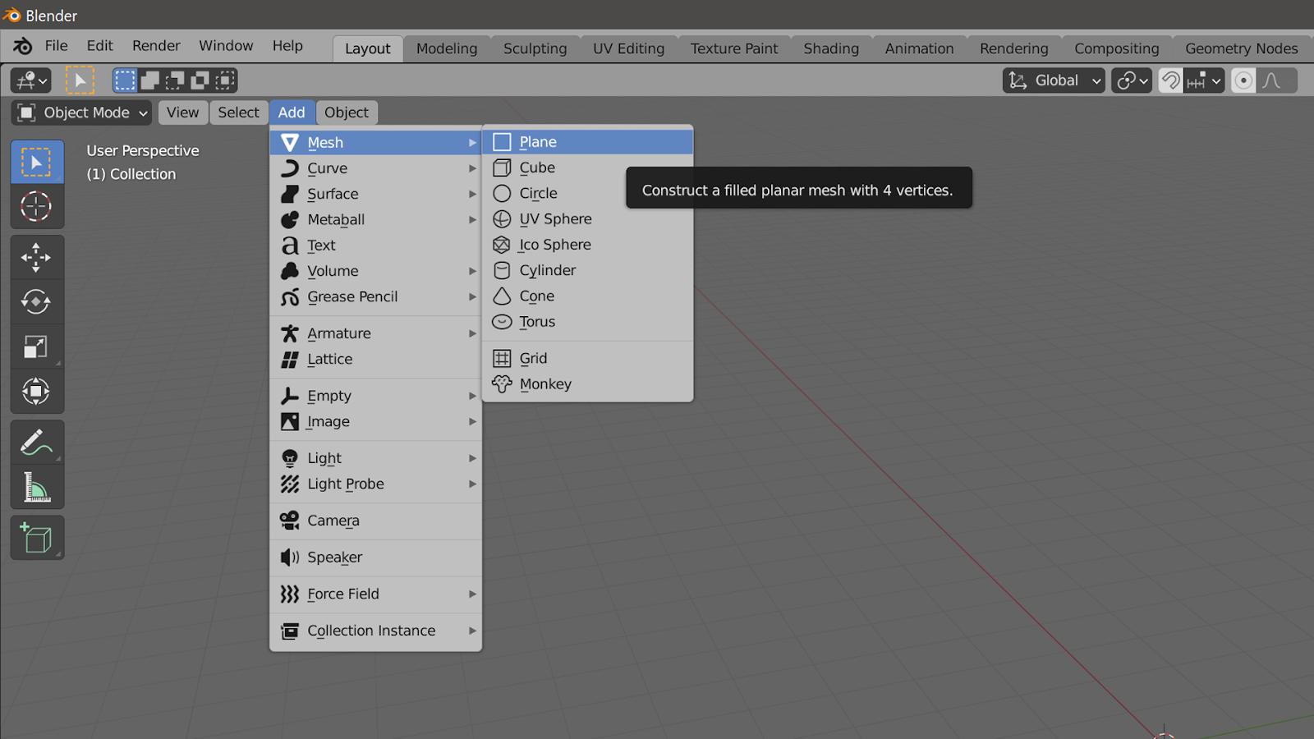Set selection mode to new selection
Viewport: 1314px width, 739px height.
125,80
